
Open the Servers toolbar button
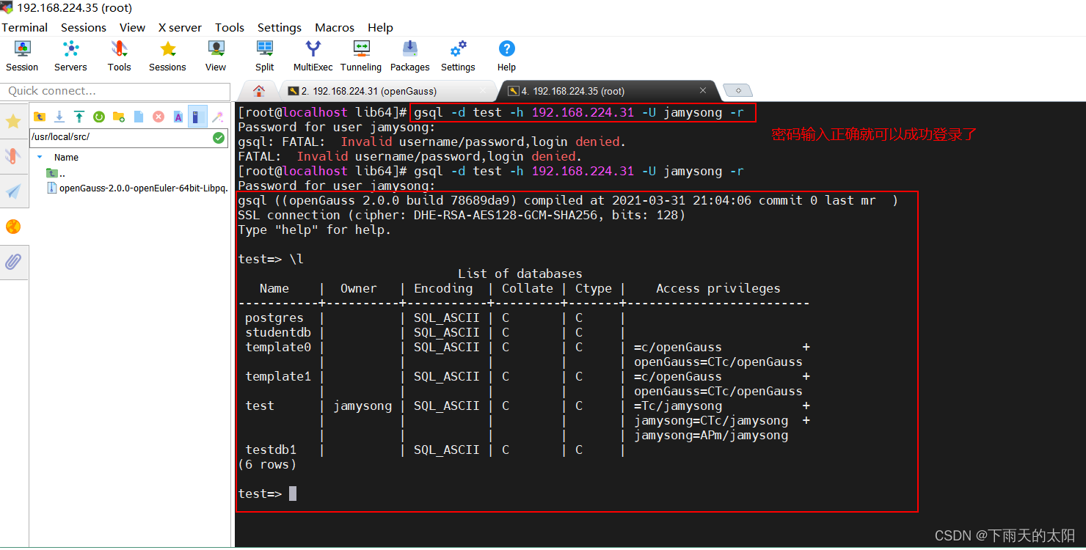(70, 56)
